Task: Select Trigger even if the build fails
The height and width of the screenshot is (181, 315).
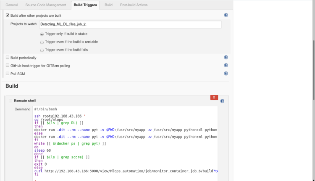Action: pyautogui.click(x=42, y=50)
